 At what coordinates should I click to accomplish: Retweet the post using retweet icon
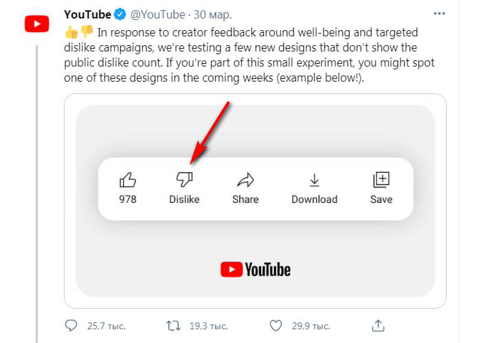(x=173, y=324)
